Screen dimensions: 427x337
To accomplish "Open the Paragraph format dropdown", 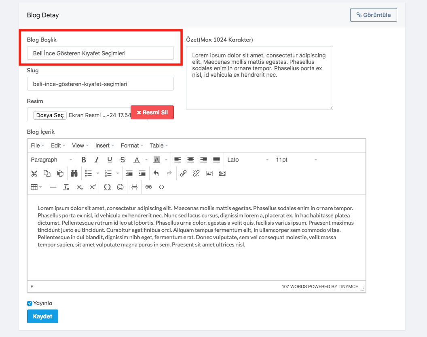I will pyautogui.click(x=51, y=160).
